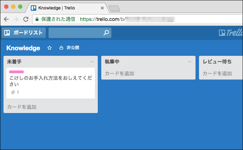Reload the Trello page
This screenshot has height=150, width=243.
(x=26, y=19)
